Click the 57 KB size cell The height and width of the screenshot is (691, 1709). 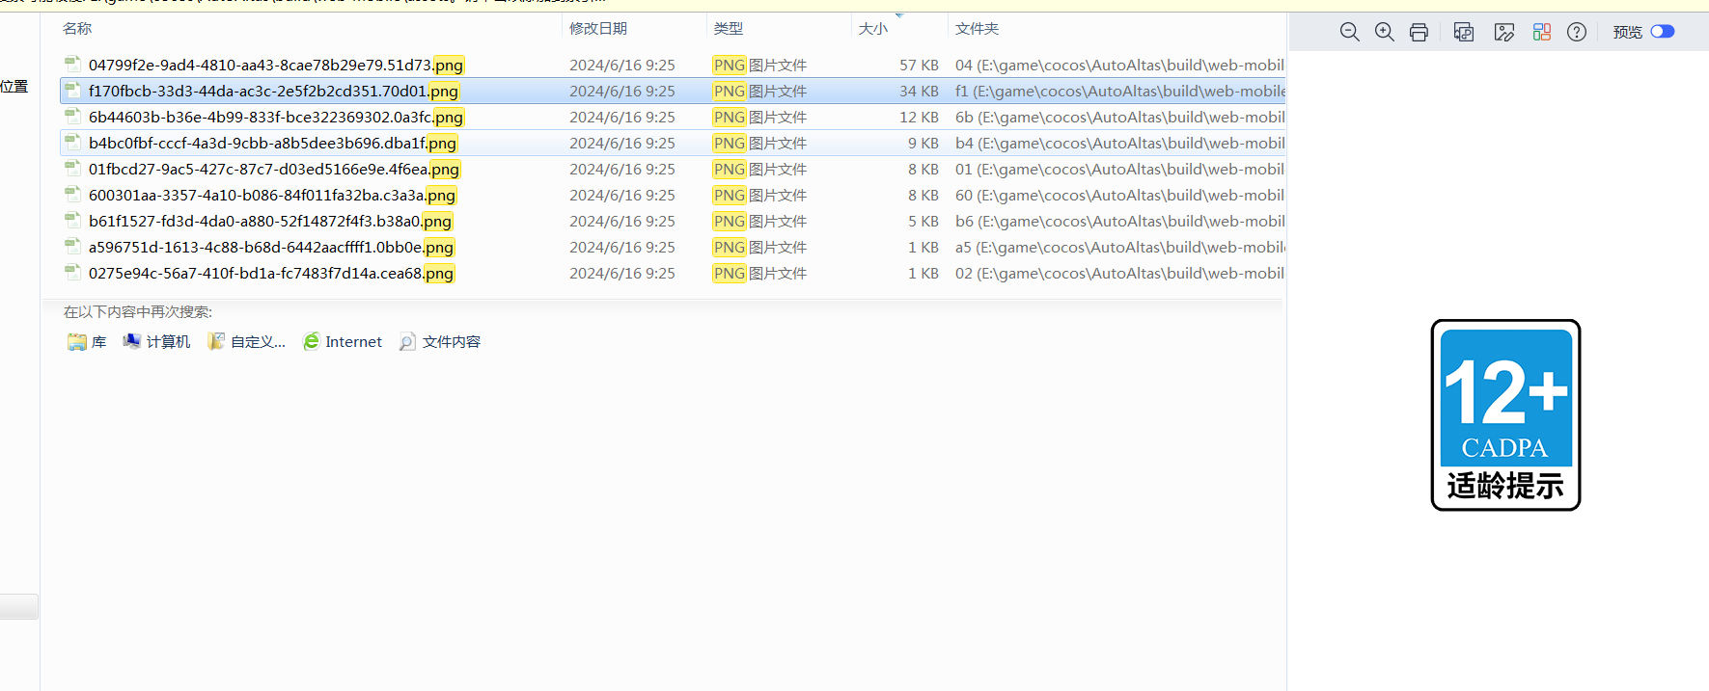pos(919,65)
